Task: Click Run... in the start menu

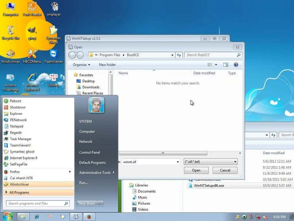Action: click(x=84, y=183)
